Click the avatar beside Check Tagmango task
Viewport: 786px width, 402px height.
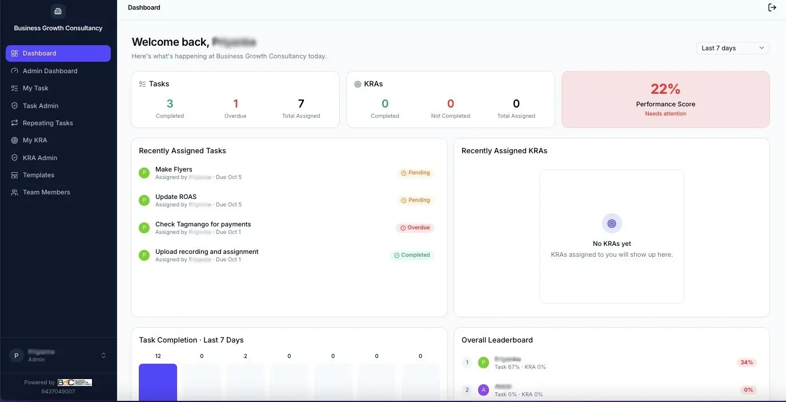tap(144, 228)
